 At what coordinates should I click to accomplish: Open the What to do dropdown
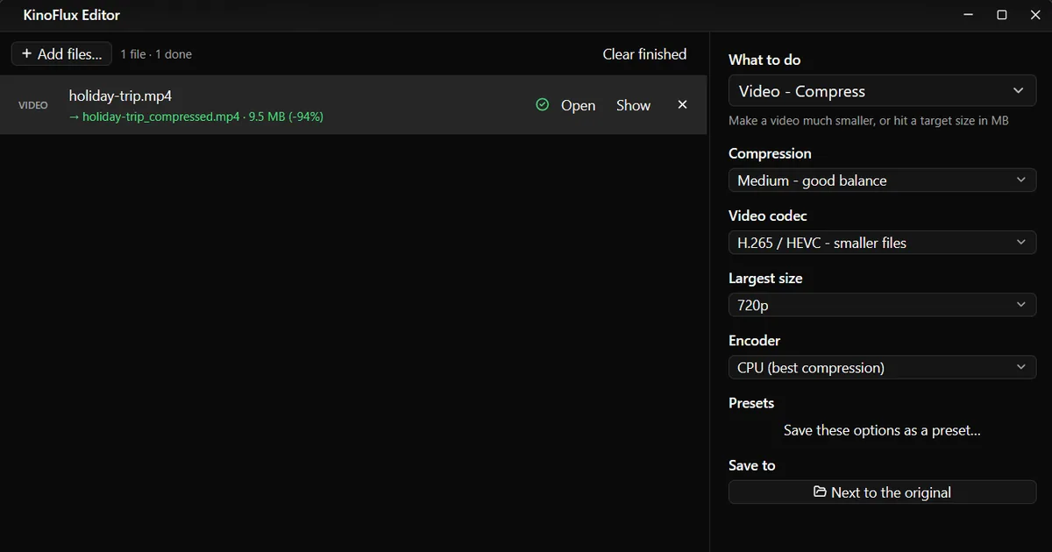[x=882, y=91]
